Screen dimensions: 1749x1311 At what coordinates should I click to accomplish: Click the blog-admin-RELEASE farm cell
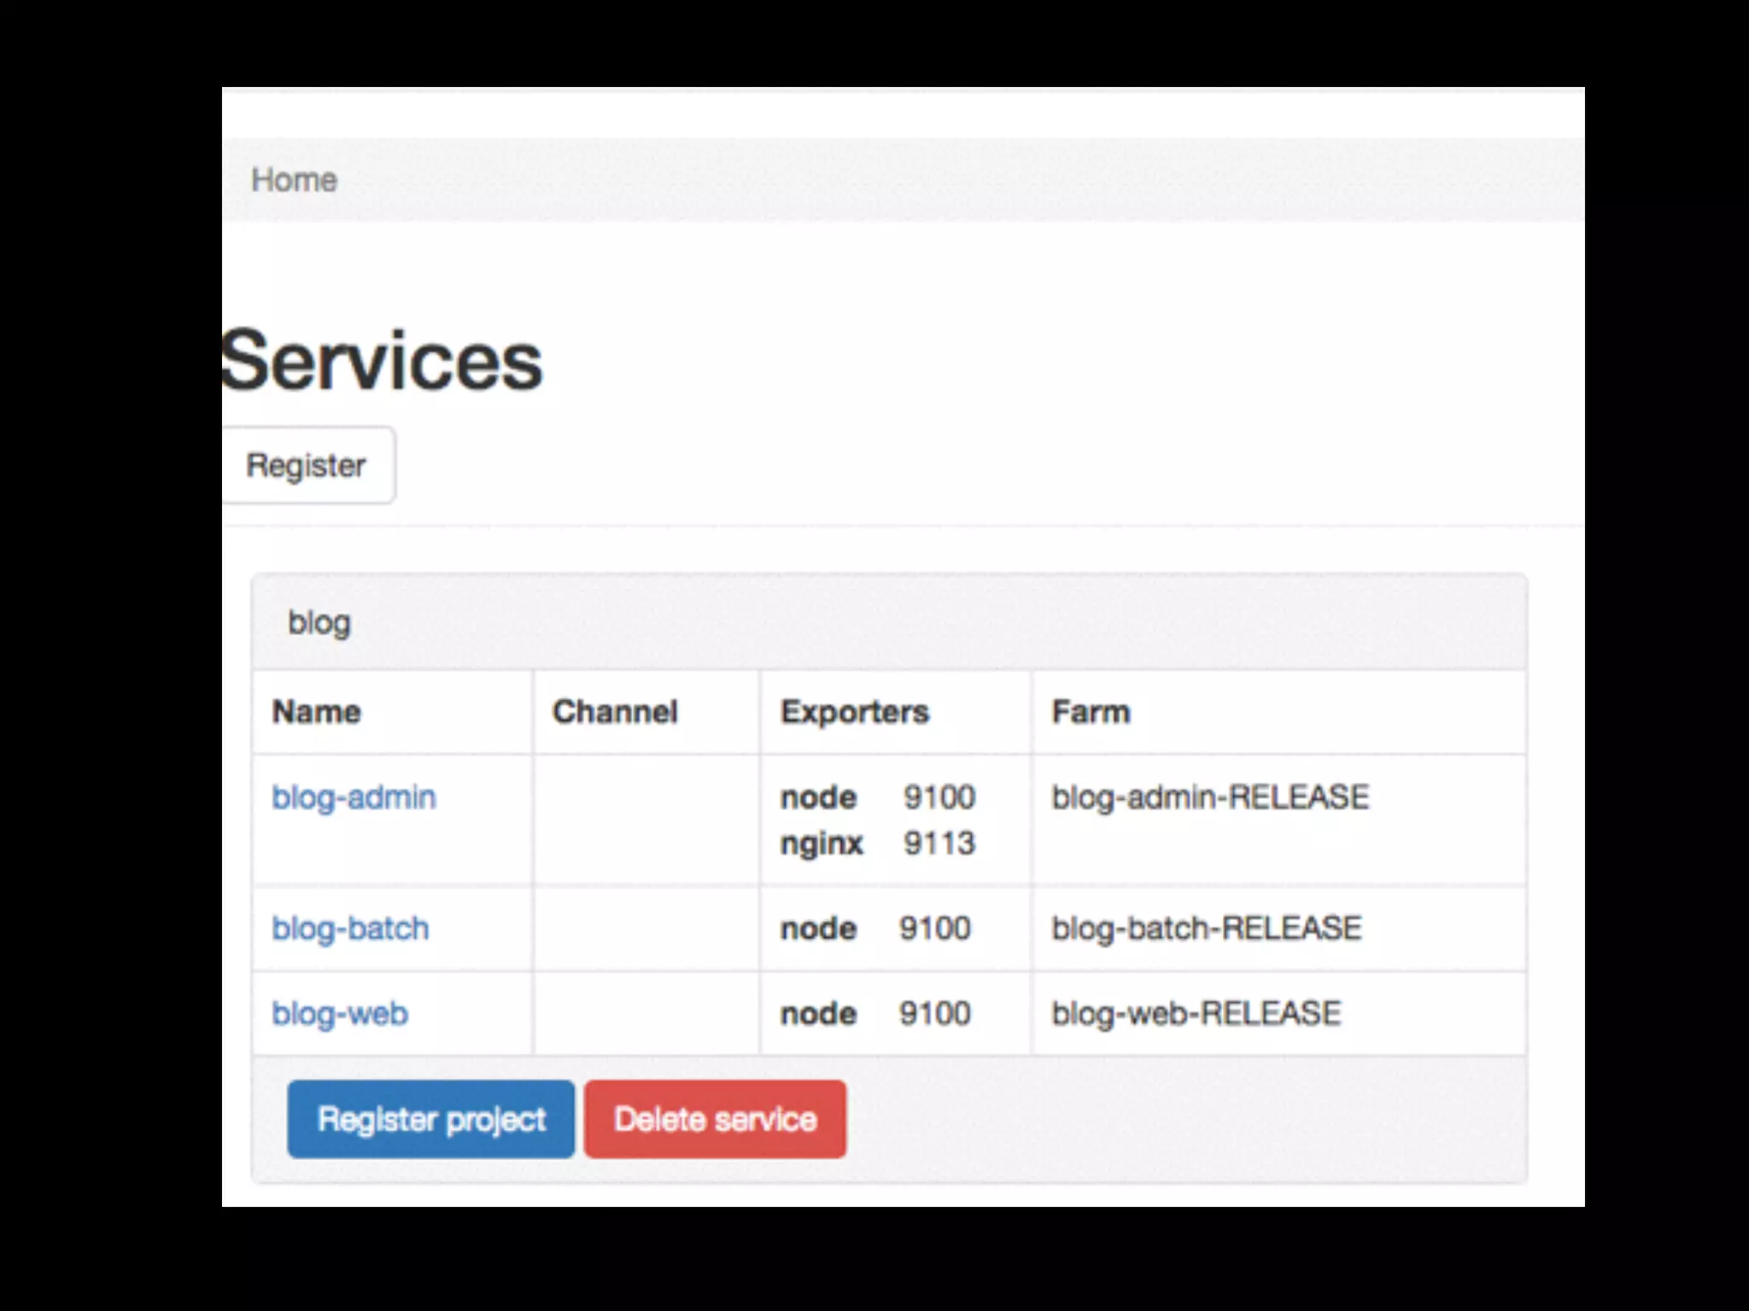pos(1209,797)
